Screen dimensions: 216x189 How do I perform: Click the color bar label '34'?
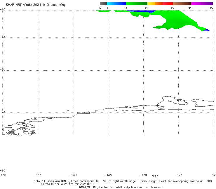coord(146,8)
